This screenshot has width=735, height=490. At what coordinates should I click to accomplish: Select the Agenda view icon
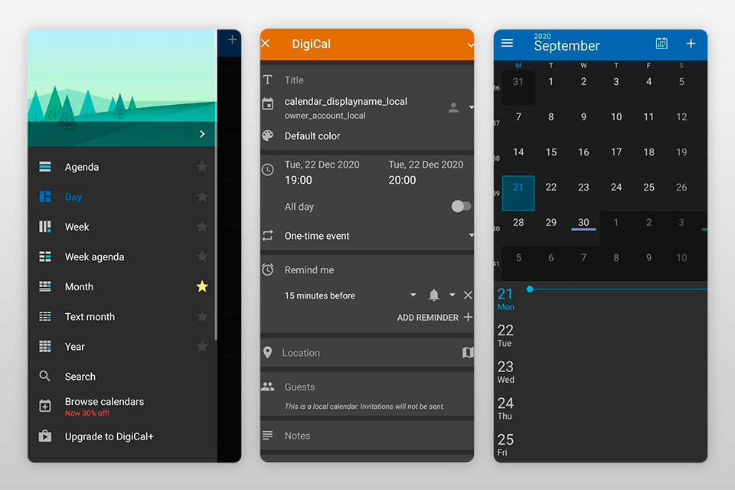[x=44, y=166]
